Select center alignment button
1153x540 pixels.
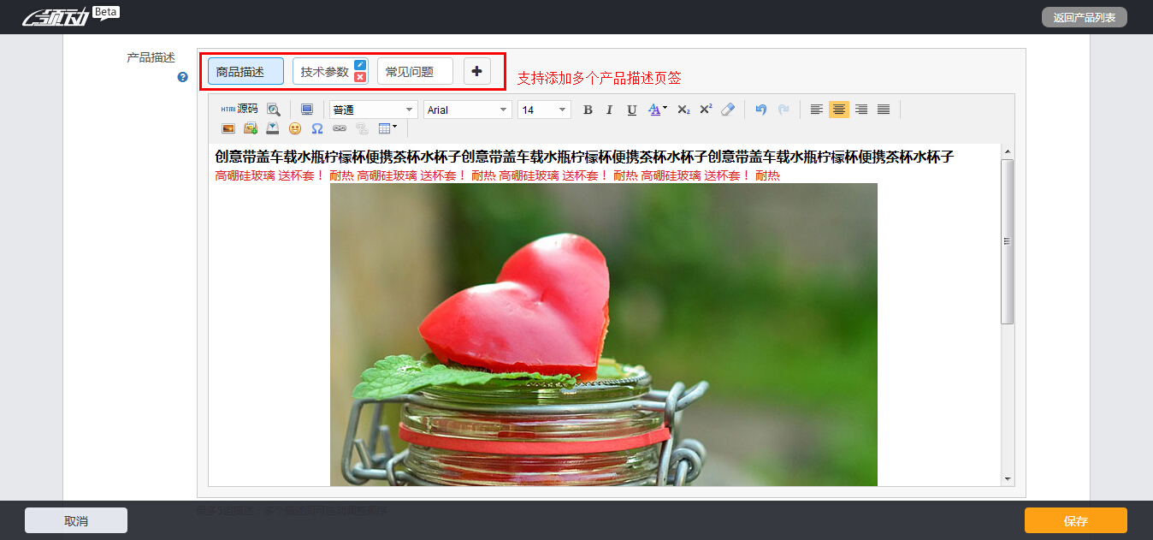coord(839,110)
